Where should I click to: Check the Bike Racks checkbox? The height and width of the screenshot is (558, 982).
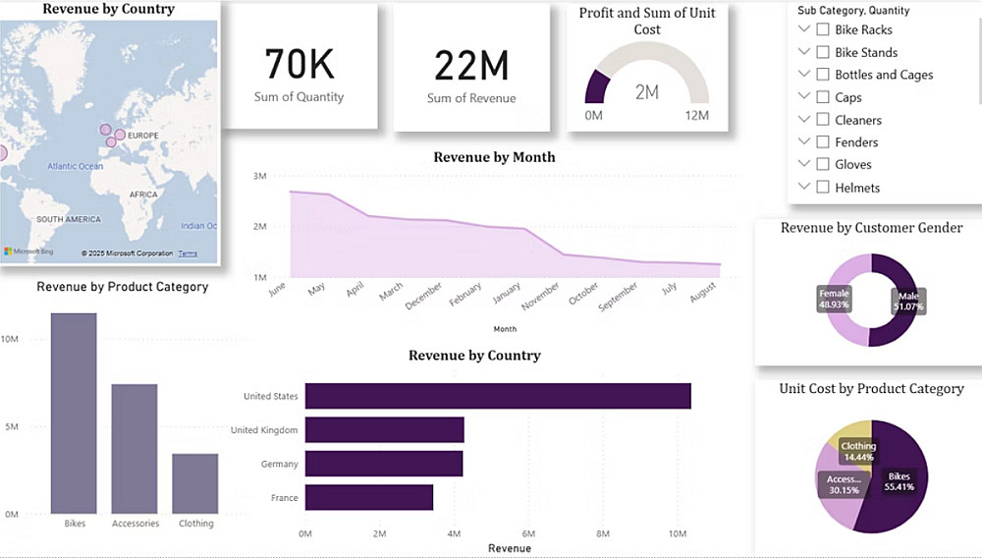coord(823,29)
